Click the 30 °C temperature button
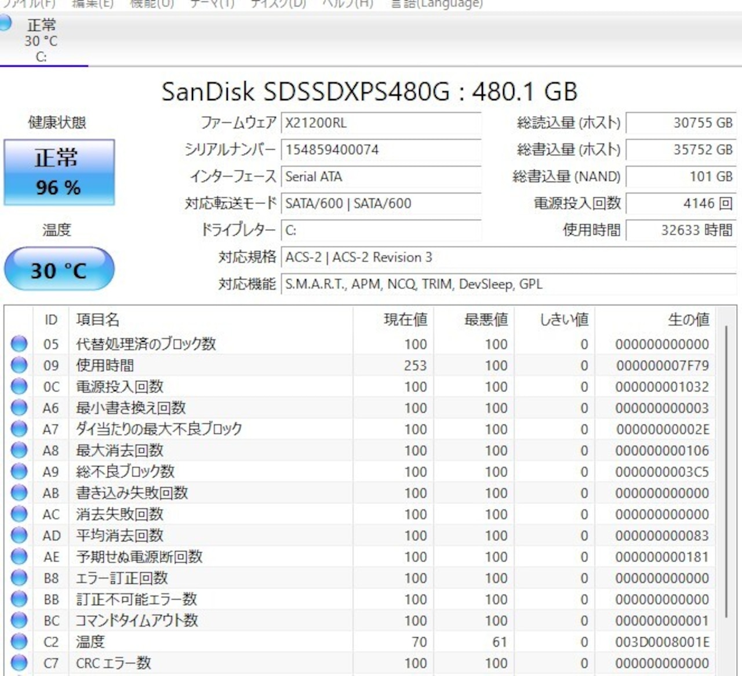This screenshot has height=676, width=742. pyautogui.click(x=59, y=270)
